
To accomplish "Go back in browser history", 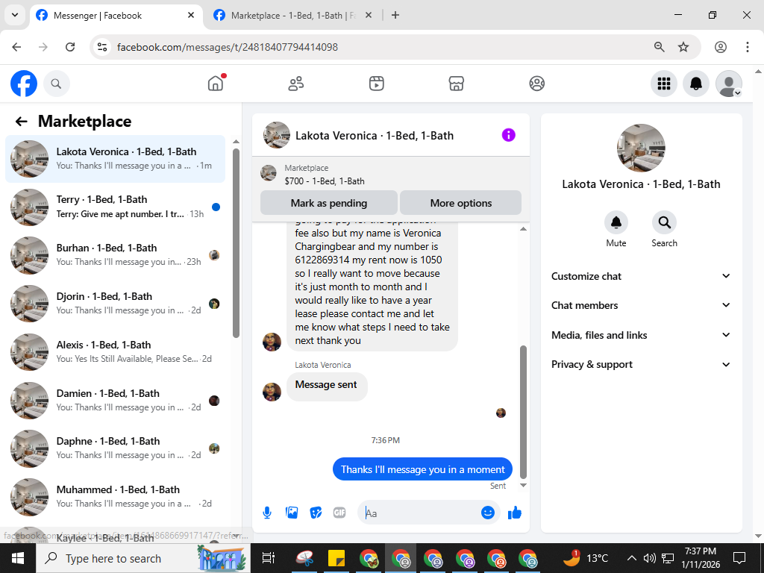I will coord(16,47).
